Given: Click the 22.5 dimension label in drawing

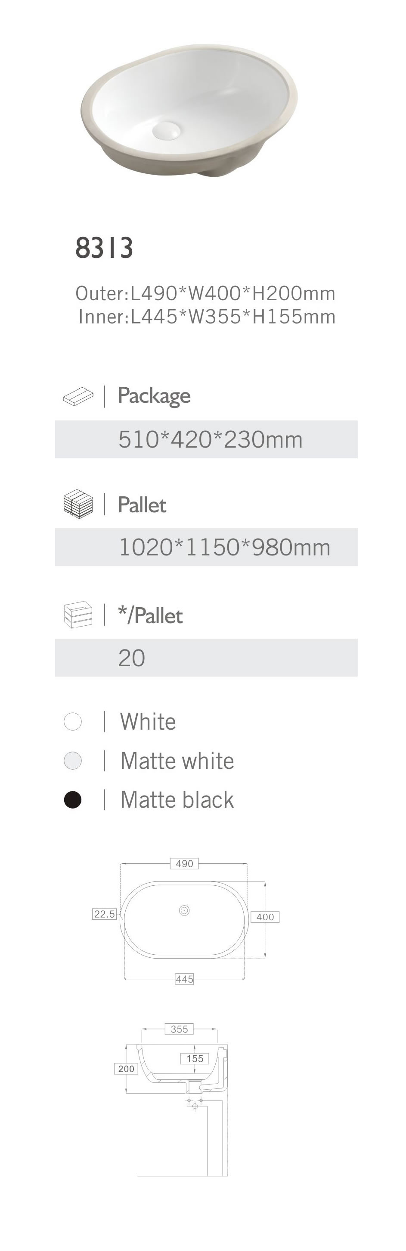Looking at the screenshot, I should (x=104, y=914).
